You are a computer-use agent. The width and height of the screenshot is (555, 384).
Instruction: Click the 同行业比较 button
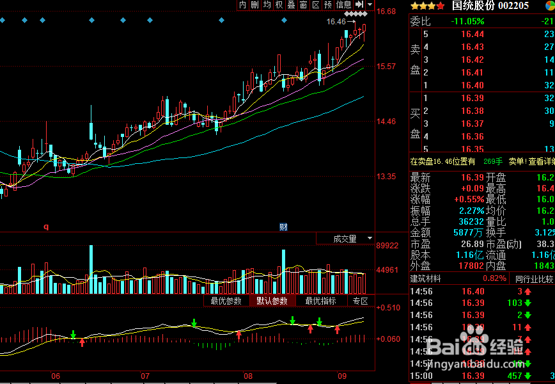coord(534,279)
